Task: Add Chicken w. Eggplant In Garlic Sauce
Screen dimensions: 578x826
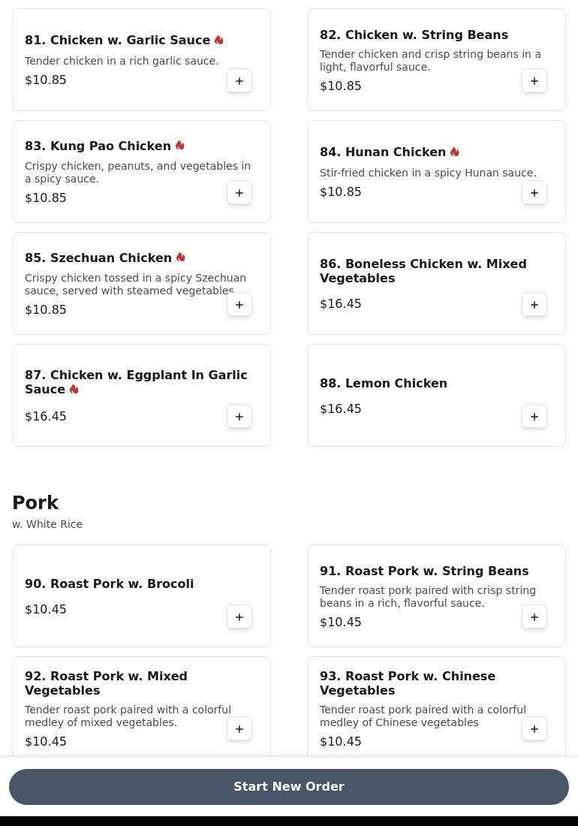Action: coord(239,417)
